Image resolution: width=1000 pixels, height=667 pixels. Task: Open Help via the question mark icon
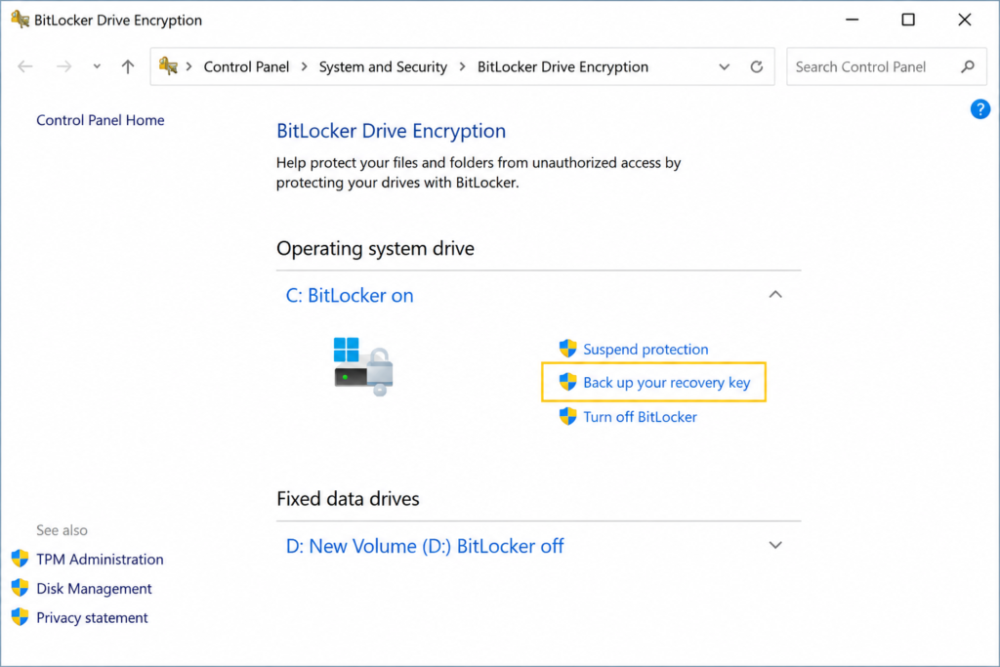coord(980,109)
